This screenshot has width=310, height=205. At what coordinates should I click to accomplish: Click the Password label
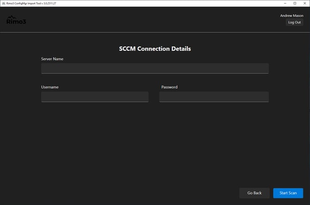[x=169, y=87]
